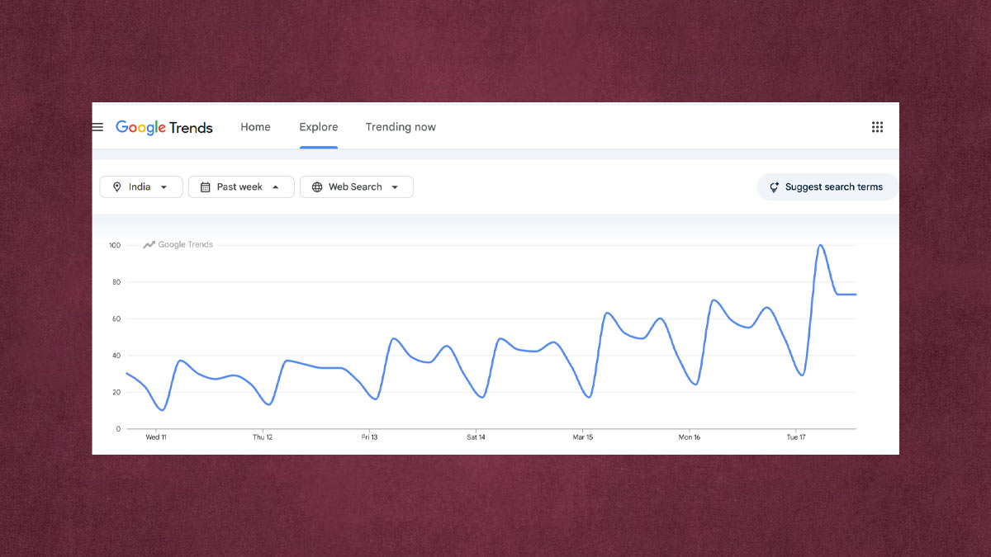Click the Tue 17 axis label
The image size is (991, 557).
click(x=796, y=437)
